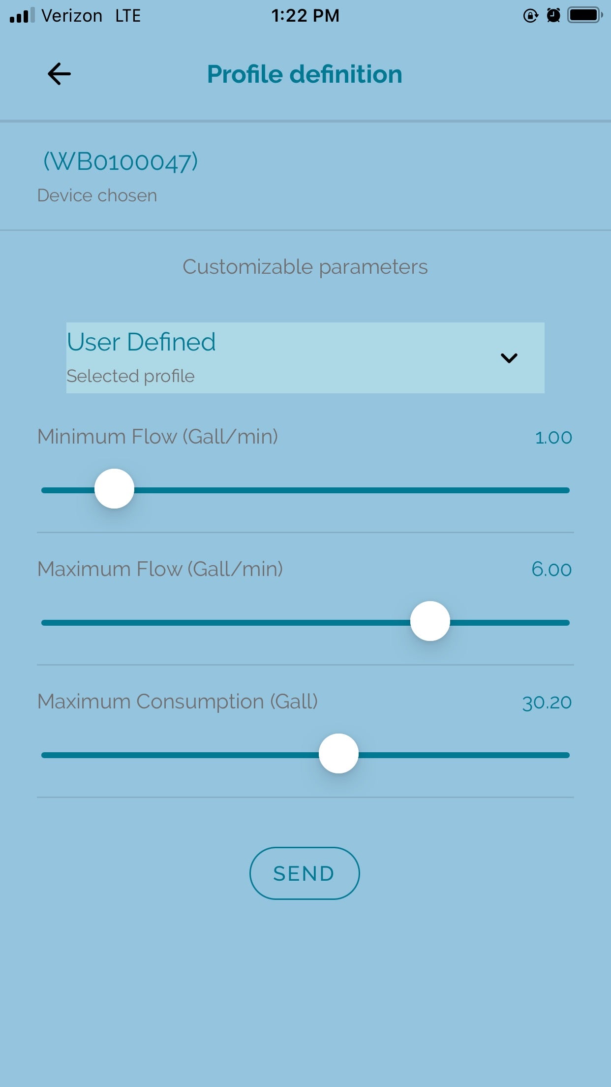This screenshot has height=1087, width=611.
Task: Tap the alarm clock status icon
Action: (553, 16)
